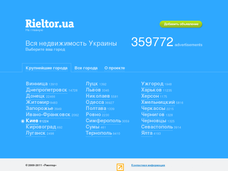Open the Крупнейшие города tab
This screenshot has width=228, height=171.
46,68
